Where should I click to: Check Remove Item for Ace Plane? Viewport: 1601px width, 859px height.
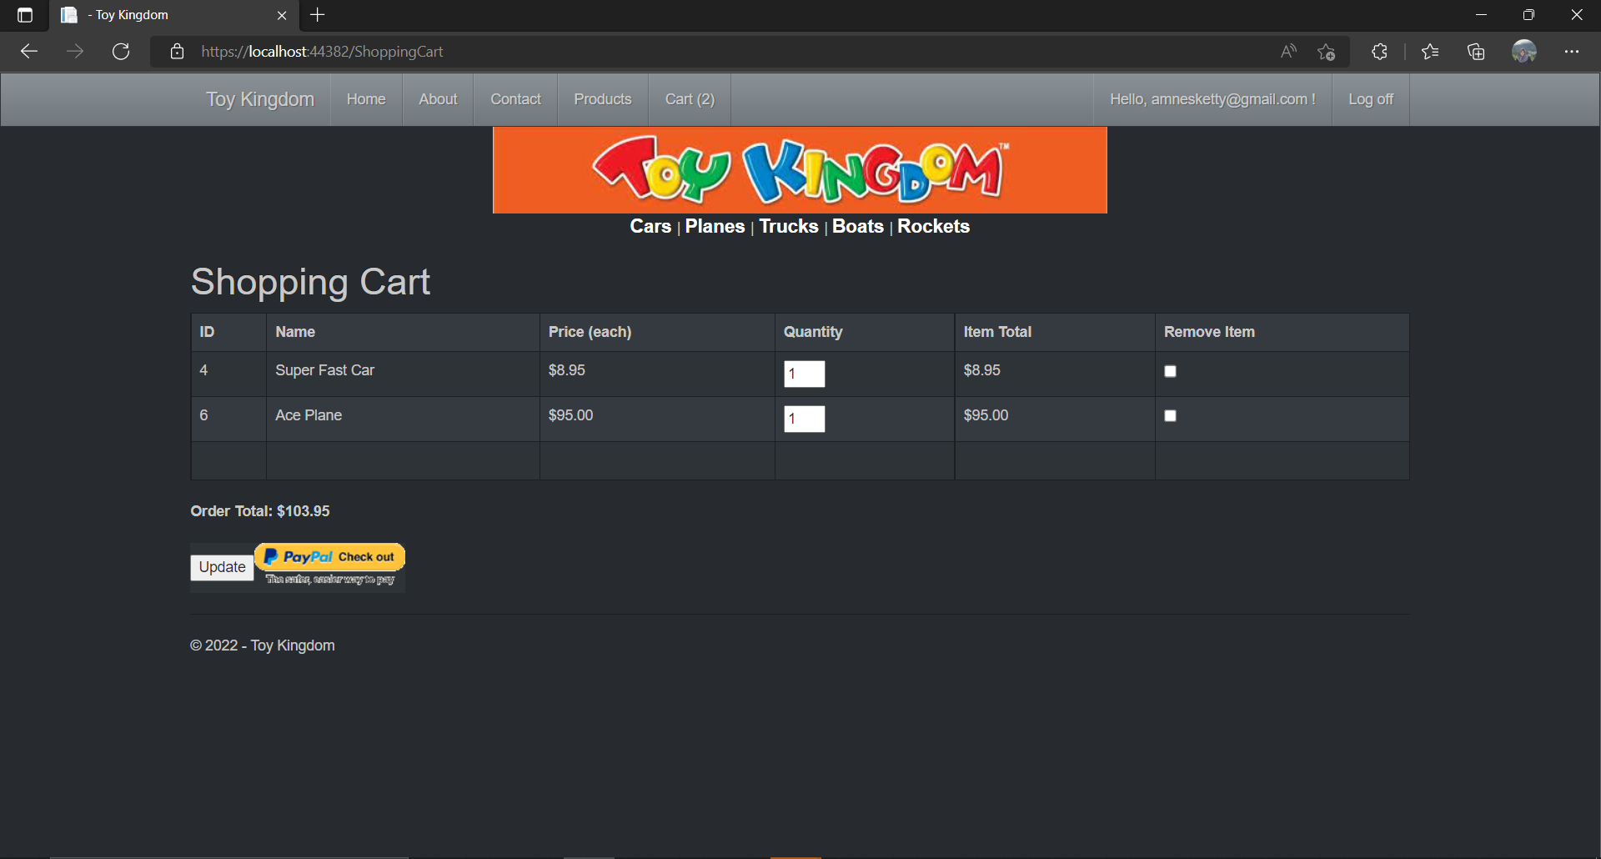tap(1170, 415)
